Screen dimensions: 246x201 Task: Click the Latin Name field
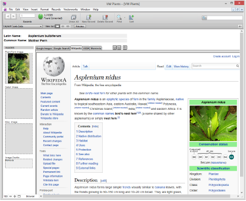coord(77,36)
